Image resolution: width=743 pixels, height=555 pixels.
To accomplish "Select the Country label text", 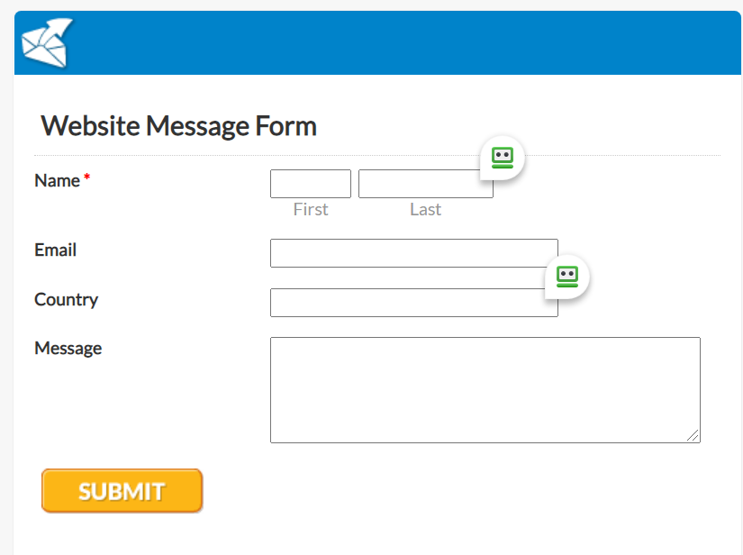I will (66, 299).
